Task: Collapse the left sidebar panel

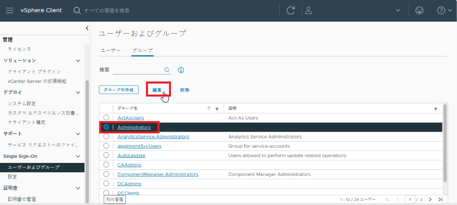Action: (87, 28)
